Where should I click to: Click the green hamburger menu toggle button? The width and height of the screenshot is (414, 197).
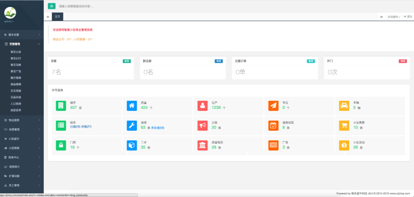tap(52, 6)
